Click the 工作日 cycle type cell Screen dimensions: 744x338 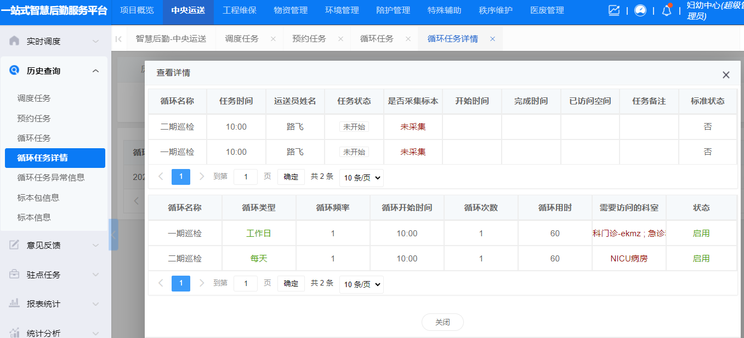(x=259, y=234)
